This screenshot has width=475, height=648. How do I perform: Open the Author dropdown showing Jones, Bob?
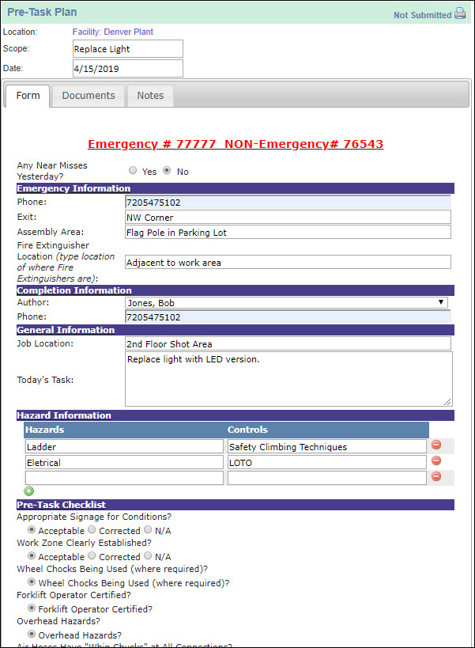tap(286, 302)
